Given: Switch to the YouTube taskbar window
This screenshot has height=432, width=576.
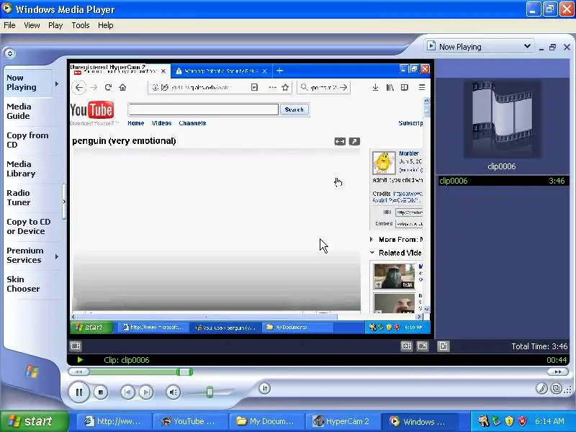Looking at the screenshot, I should click(190, 421).
